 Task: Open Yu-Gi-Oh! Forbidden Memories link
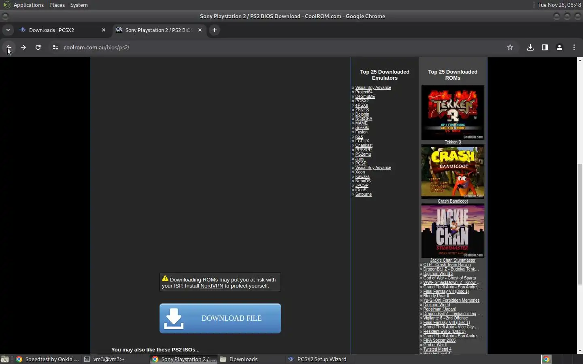point(451,300)
